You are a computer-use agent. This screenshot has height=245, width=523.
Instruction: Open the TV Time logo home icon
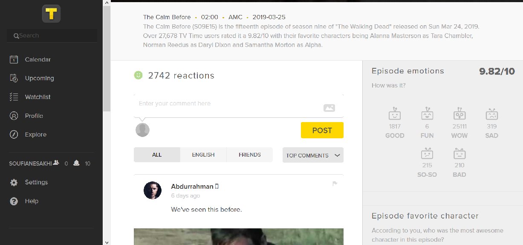51,14
